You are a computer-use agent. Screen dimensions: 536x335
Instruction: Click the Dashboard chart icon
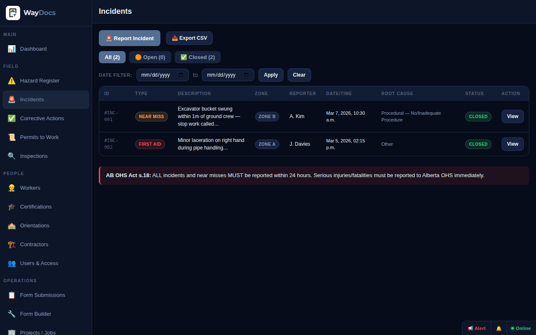tap(12, 49)
